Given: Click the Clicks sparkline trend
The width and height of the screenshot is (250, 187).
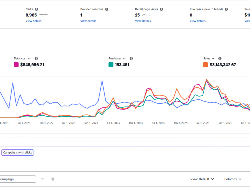Looking at the screenshot, I should (x=44, y=15).
